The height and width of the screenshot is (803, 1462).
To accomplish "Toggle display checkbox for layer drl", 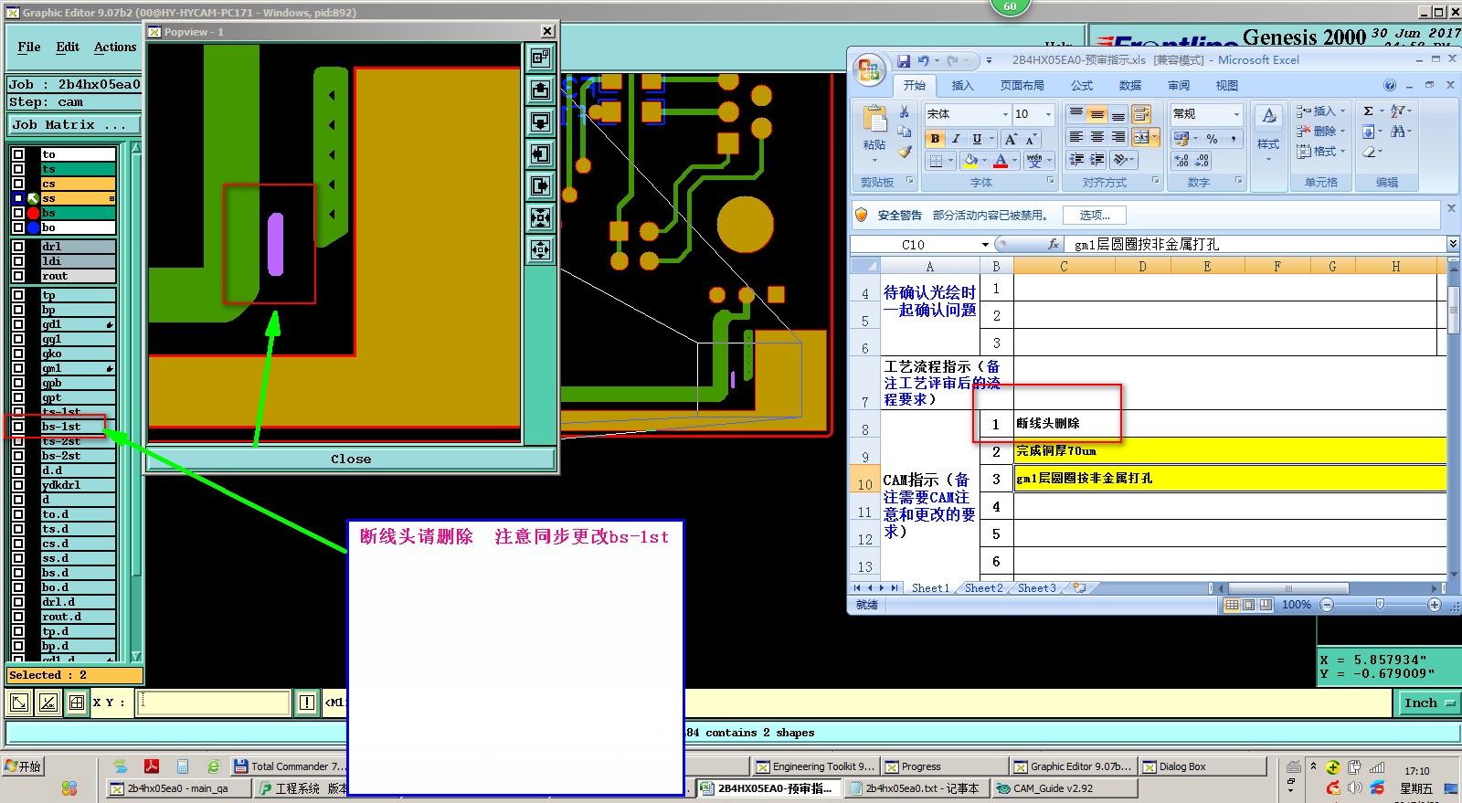I will pyautogui.click(x=18, y=247).
